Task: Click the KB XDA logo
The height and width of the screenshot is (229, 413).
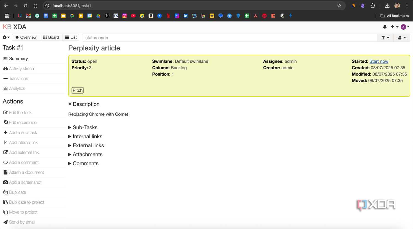Action: [x=15, y=27]
